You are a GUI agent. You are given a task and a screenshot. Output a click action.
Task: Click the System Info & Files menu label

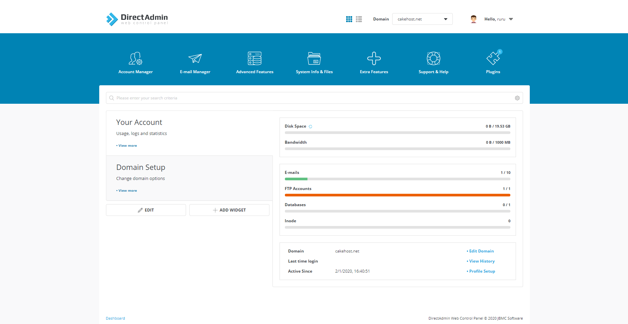tap(314, 72)
